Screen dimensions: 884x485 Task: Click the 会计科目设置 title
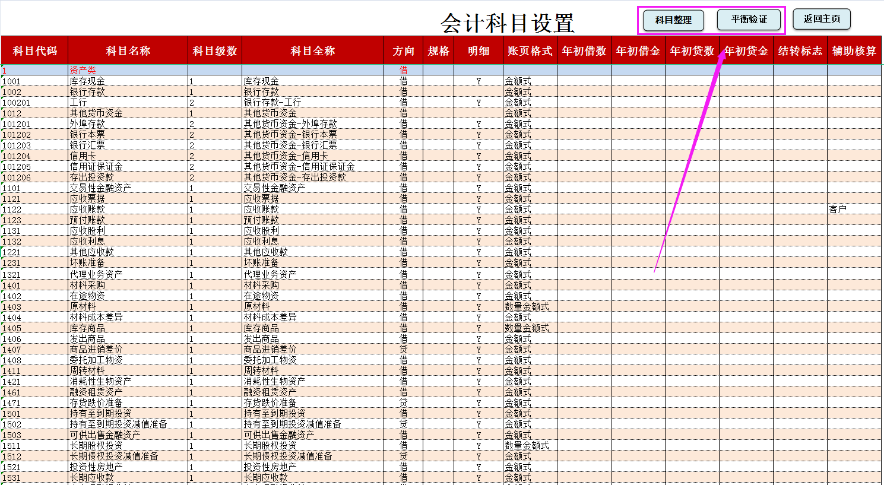(x=508, y=23)
